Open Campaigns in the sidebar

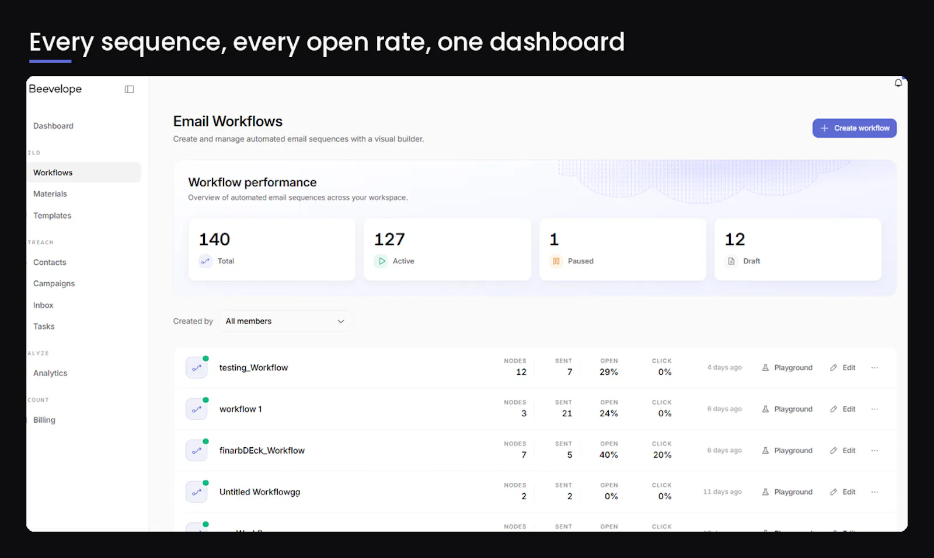54,283
